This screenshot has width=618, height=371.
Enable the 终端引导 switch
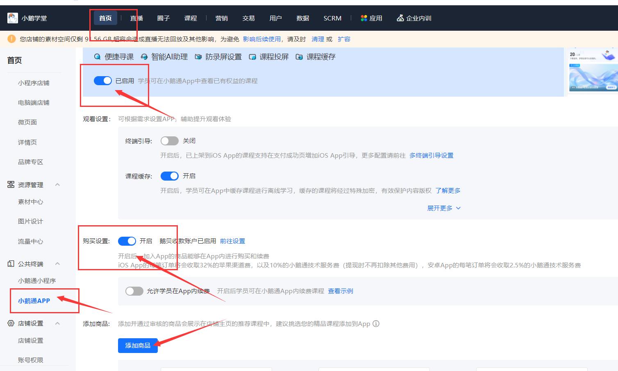click(169, 140)
